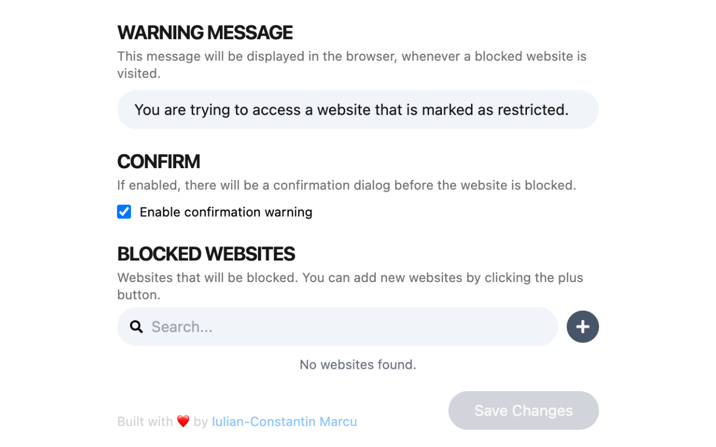Click the red heart emoji in the footer
This screenshot has height=447, width=716.
(183, 421)
